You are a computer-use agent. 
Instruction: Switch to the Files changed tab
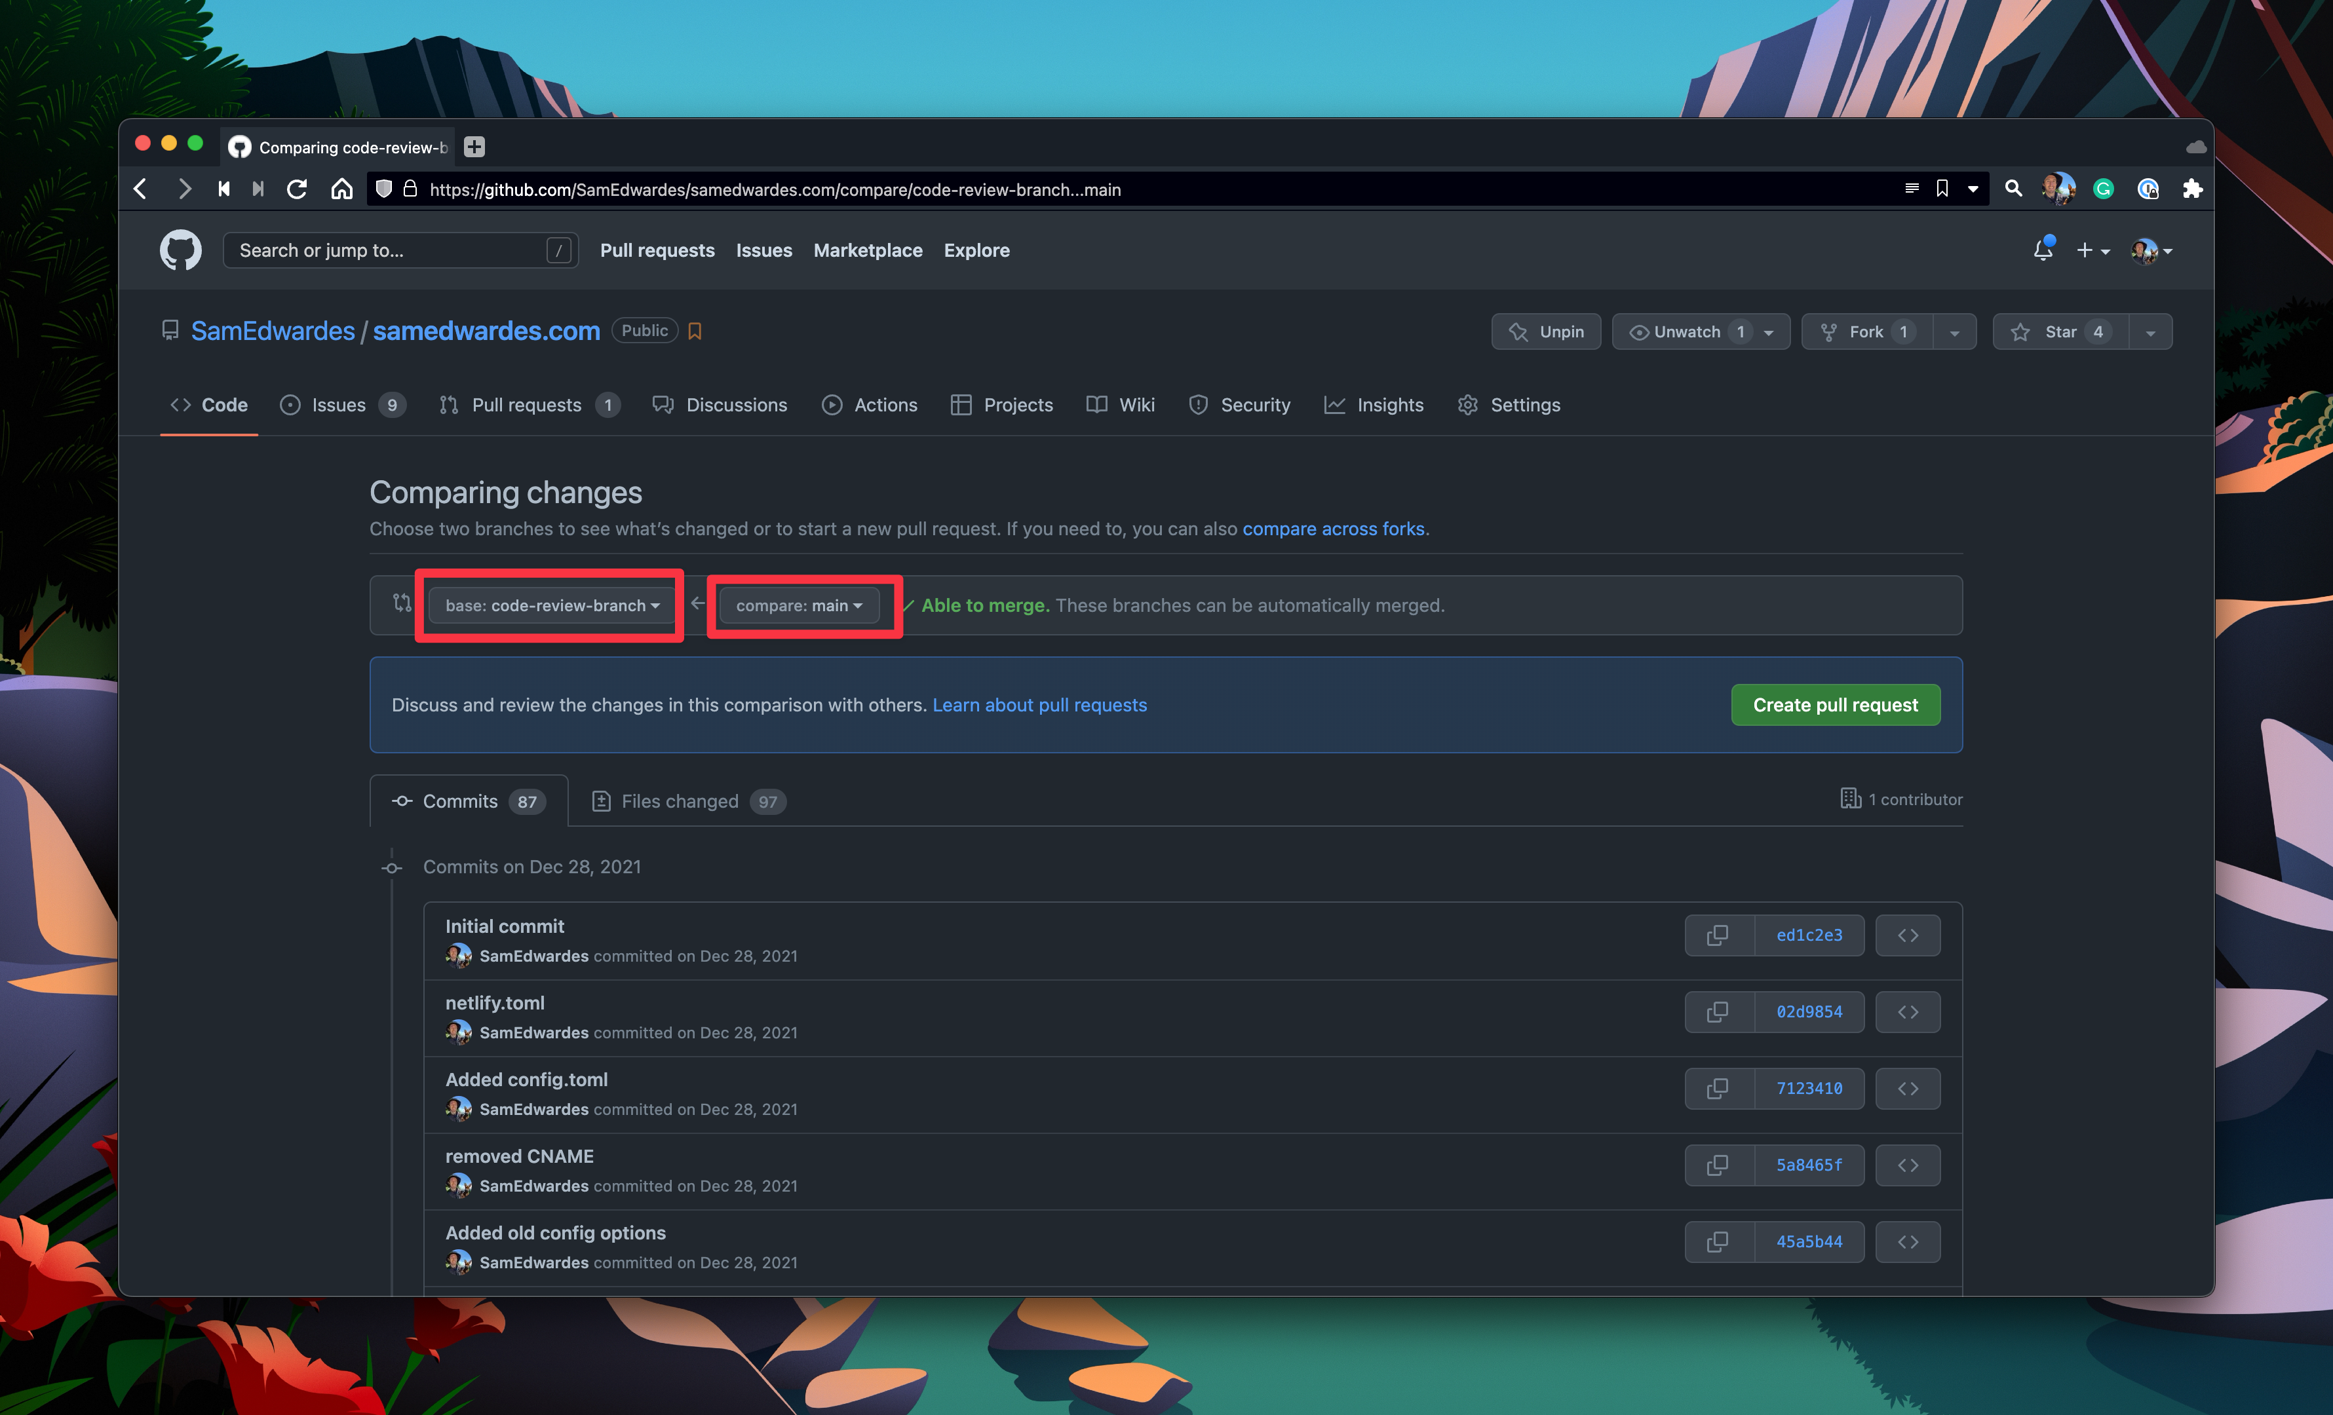pos(689,802)
